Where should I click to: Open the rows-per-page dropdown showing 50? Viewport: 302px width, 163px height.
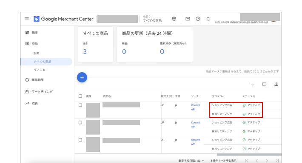[x=200, y=161]
